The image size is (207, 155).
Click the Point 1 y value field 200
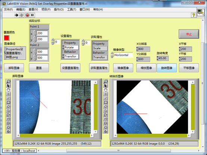tap(42, 39)
